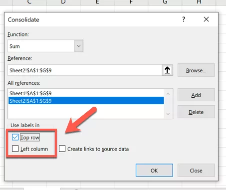
Task: Select column F header in the spreadsheet
Action: pos(131,2)
